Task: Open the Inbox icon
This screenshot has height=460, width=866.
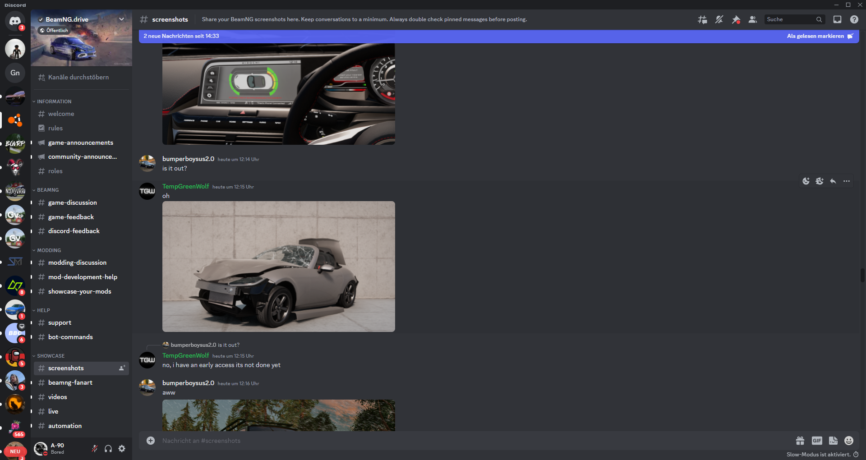Action: coord(837,19)
